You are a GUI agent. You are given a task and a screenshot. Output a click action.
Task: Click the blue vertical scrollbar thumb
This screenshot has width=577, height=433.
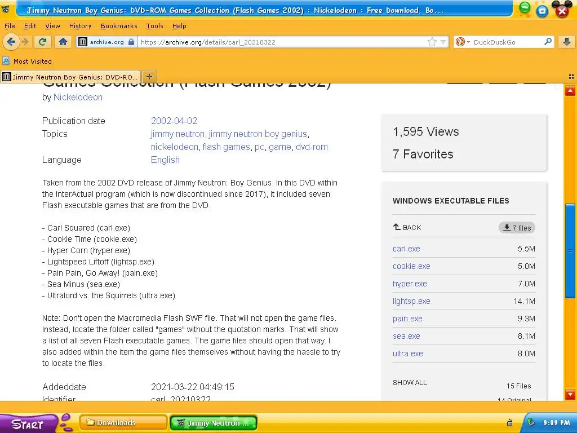pos(570,250)
